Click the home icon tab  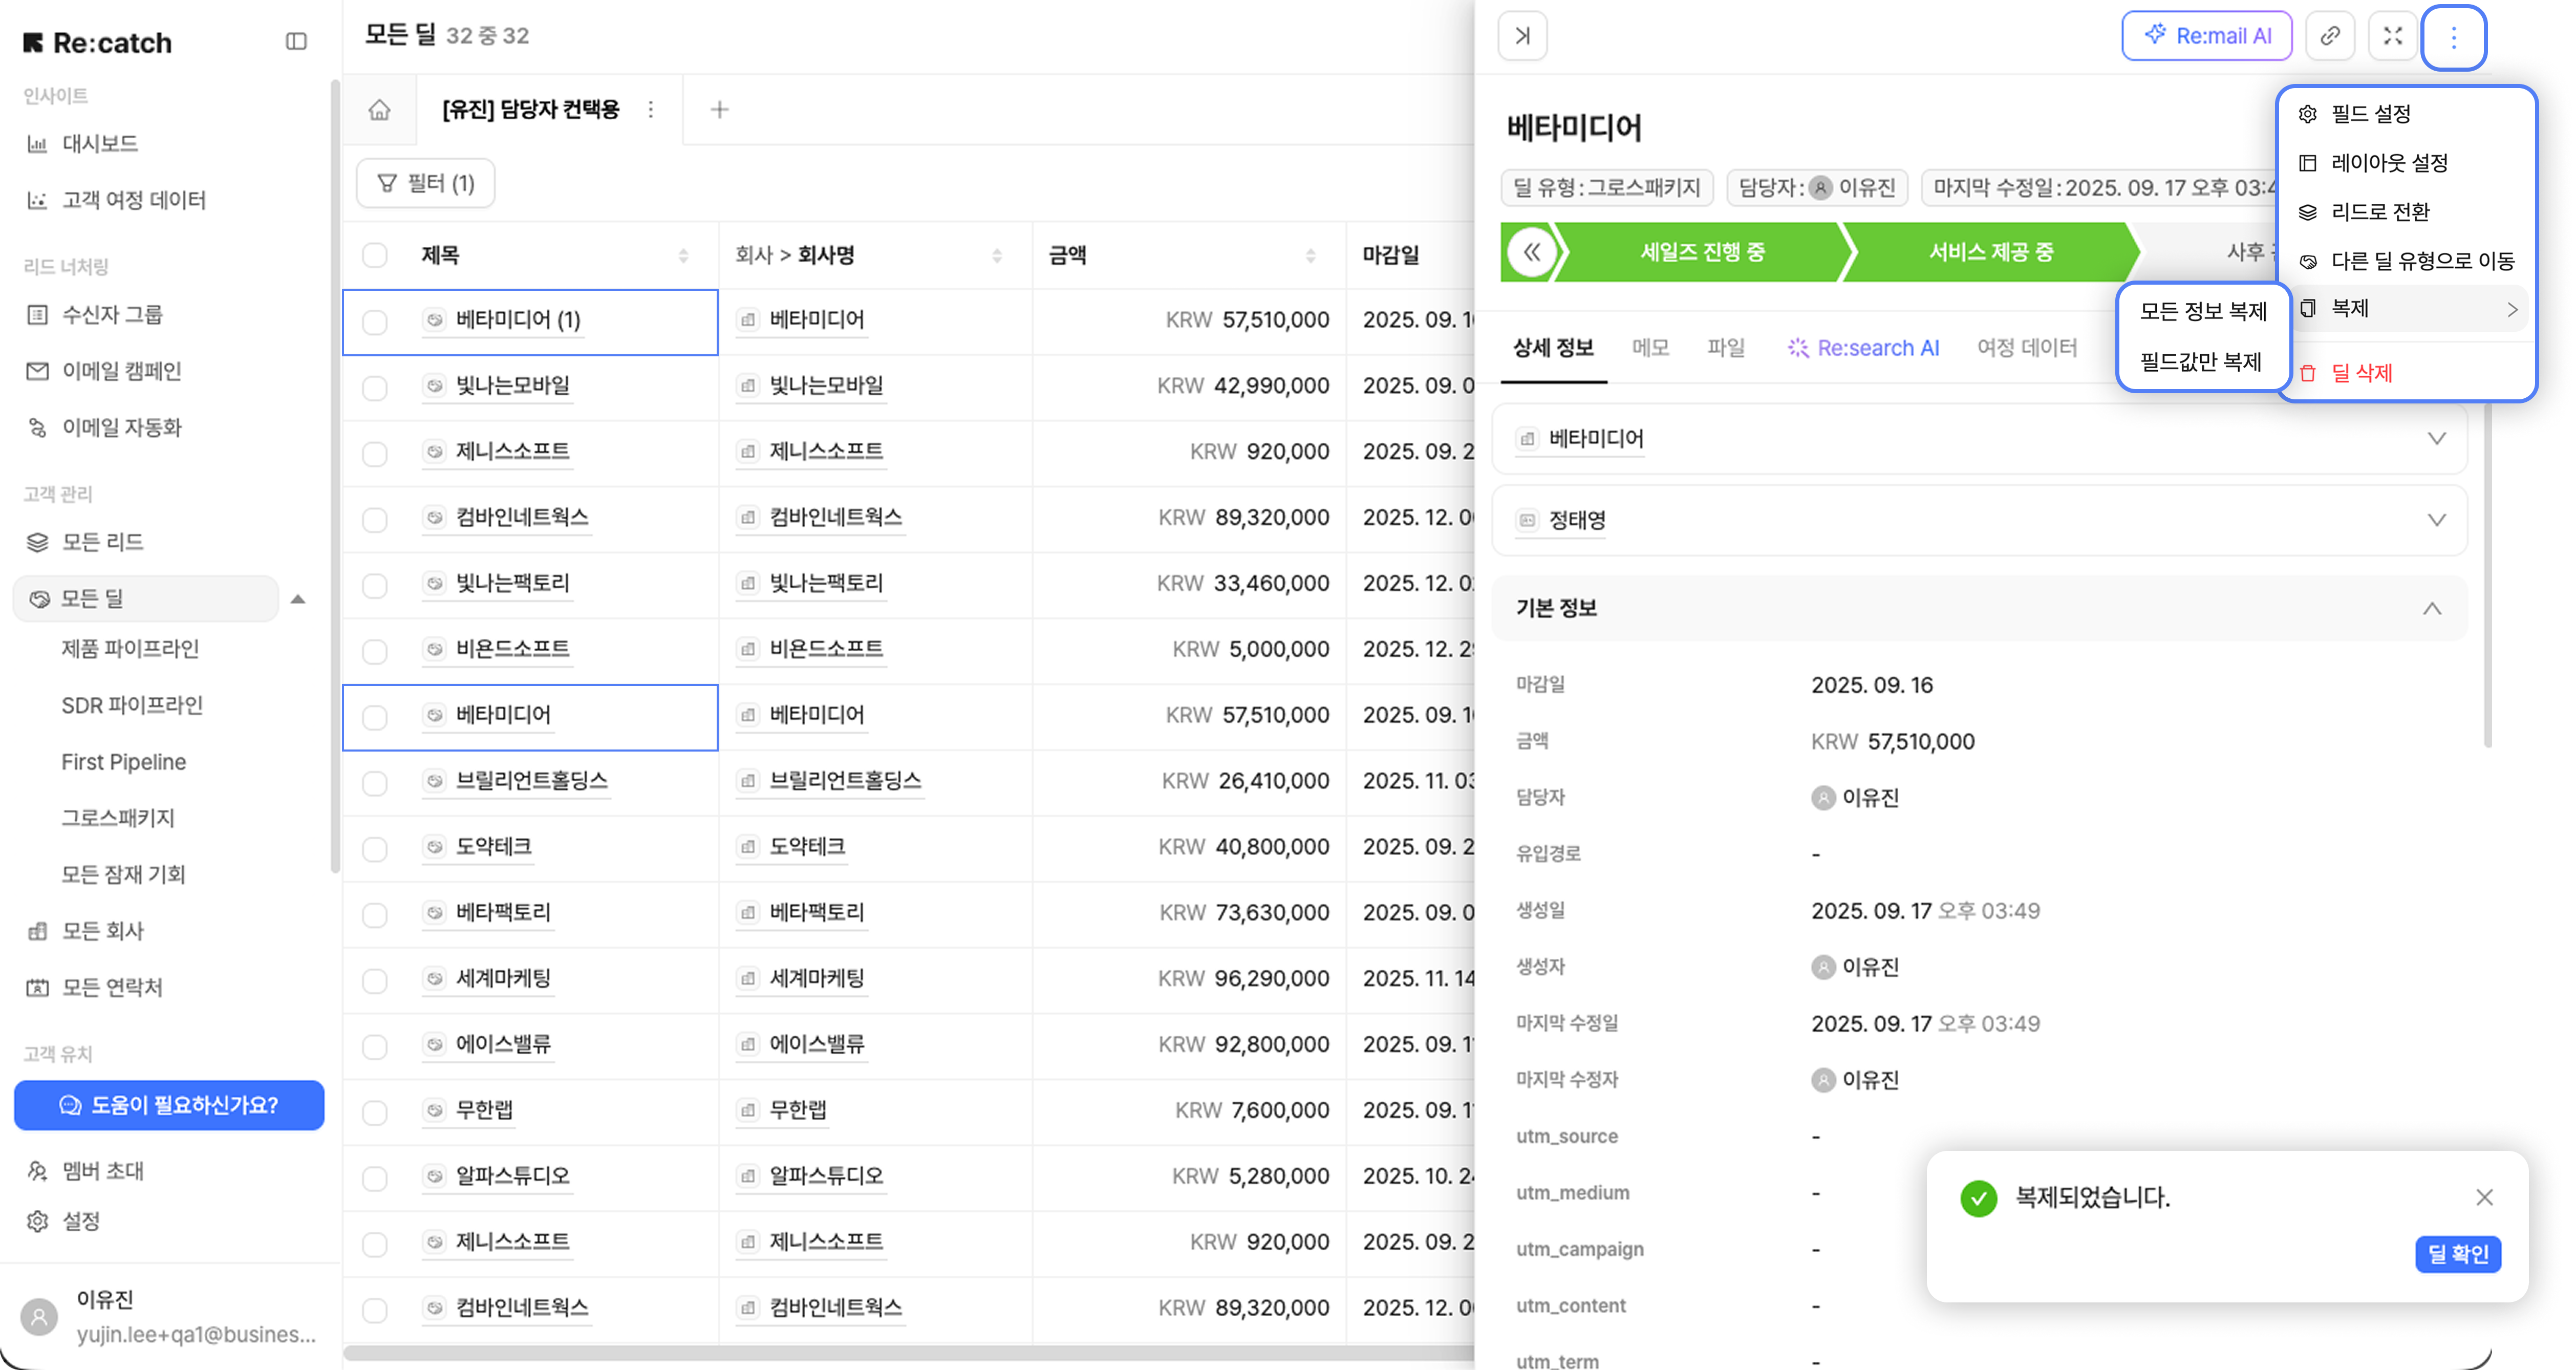[379, 109]
